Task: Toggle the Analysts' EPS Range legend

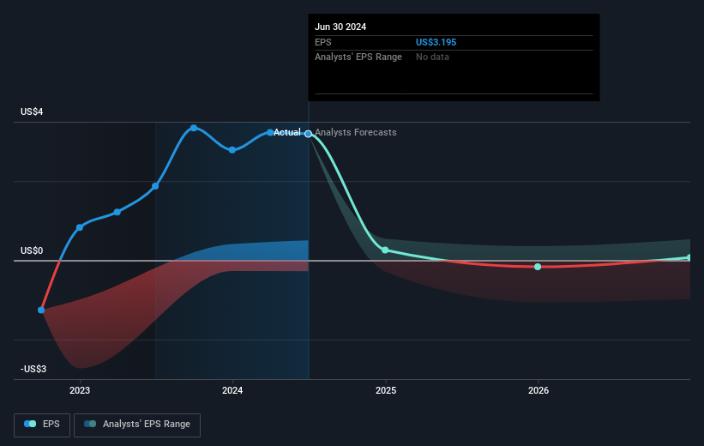Action: click(x=137, y=425)
